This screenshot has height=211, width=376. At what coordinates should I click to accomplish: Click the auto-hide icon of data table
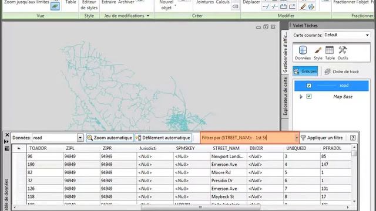tap(6, 142)
